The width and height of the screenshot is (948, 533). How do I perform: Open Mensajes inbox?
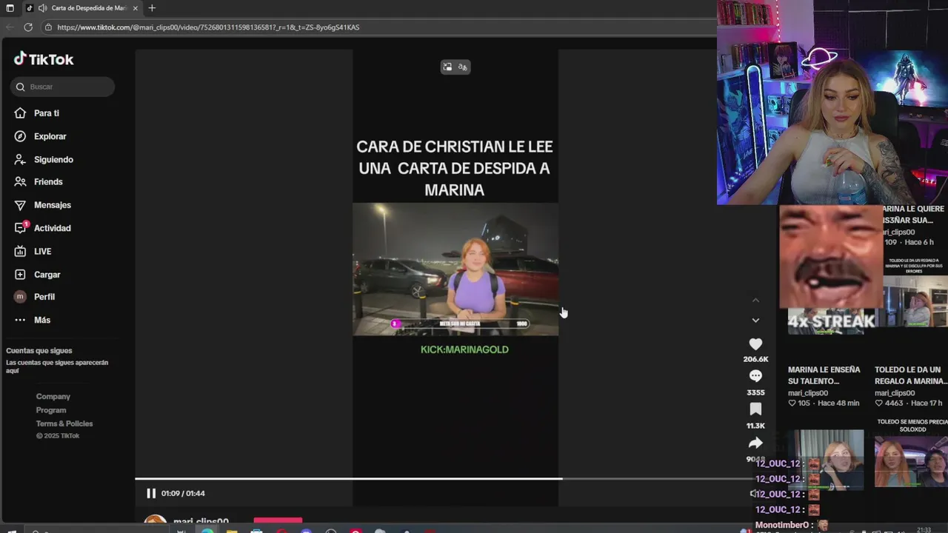pyautogui.click(x=52, y=205)
